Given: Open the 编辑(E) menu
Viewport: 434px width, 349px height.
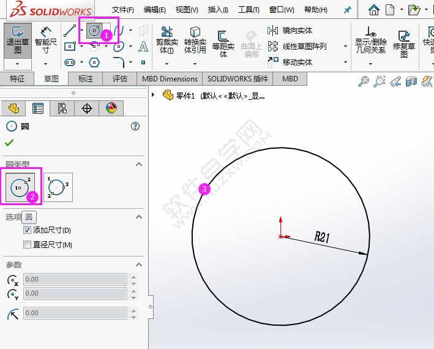Looking at the screenshot, I should click(x=155, y=10).
